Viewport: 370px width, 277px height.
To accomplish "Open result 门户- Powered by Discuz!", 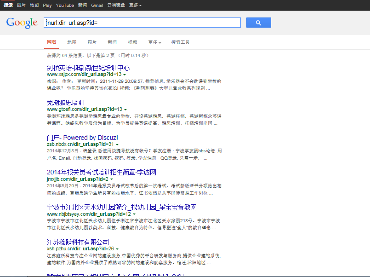I will tap(82, 138).
